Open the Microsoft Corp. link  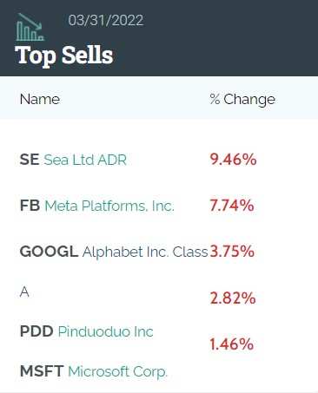point(117,371)
